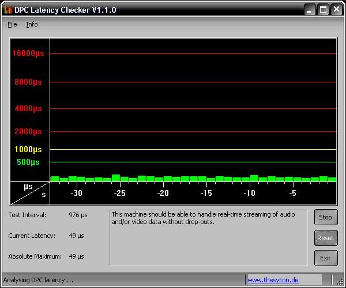Open the Info menu
The image size is (346, 288).
[x=32, y=24]
